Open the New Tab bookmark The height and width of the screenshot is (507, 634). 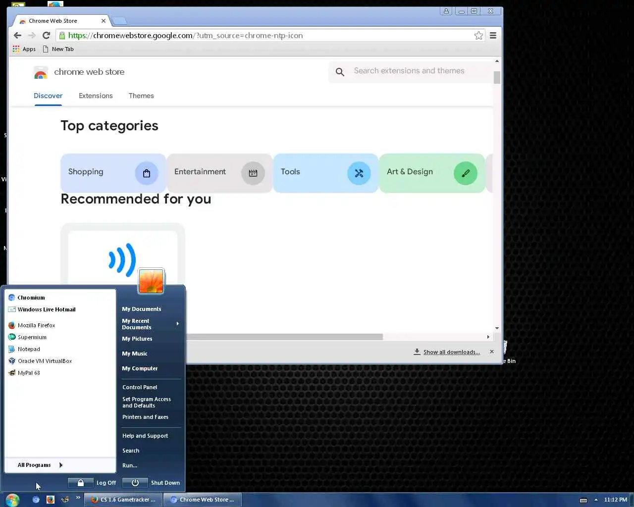pos(58,49)
